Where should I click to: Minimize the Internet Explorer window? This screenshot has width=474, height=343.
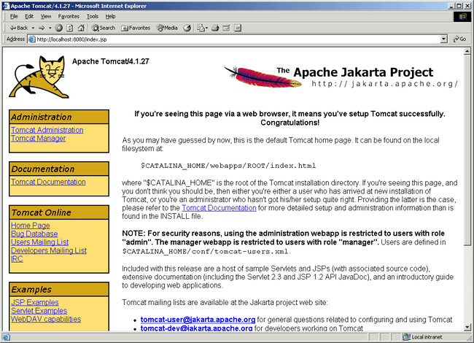tap(451, 6)
